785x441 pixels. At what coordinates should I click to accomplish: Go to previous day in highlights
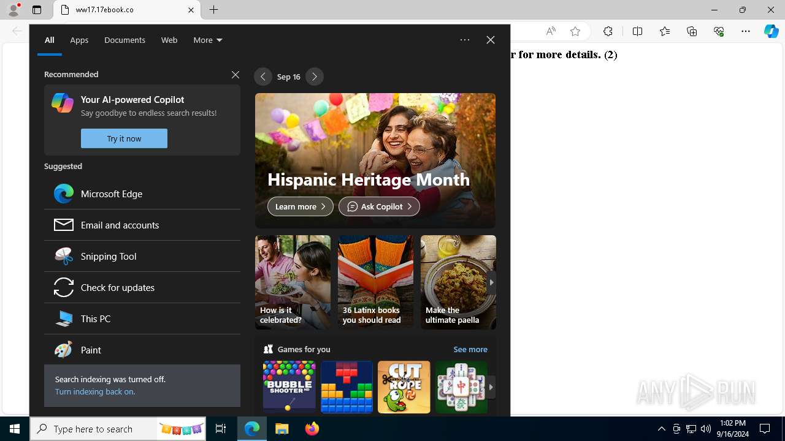[262, 77]
